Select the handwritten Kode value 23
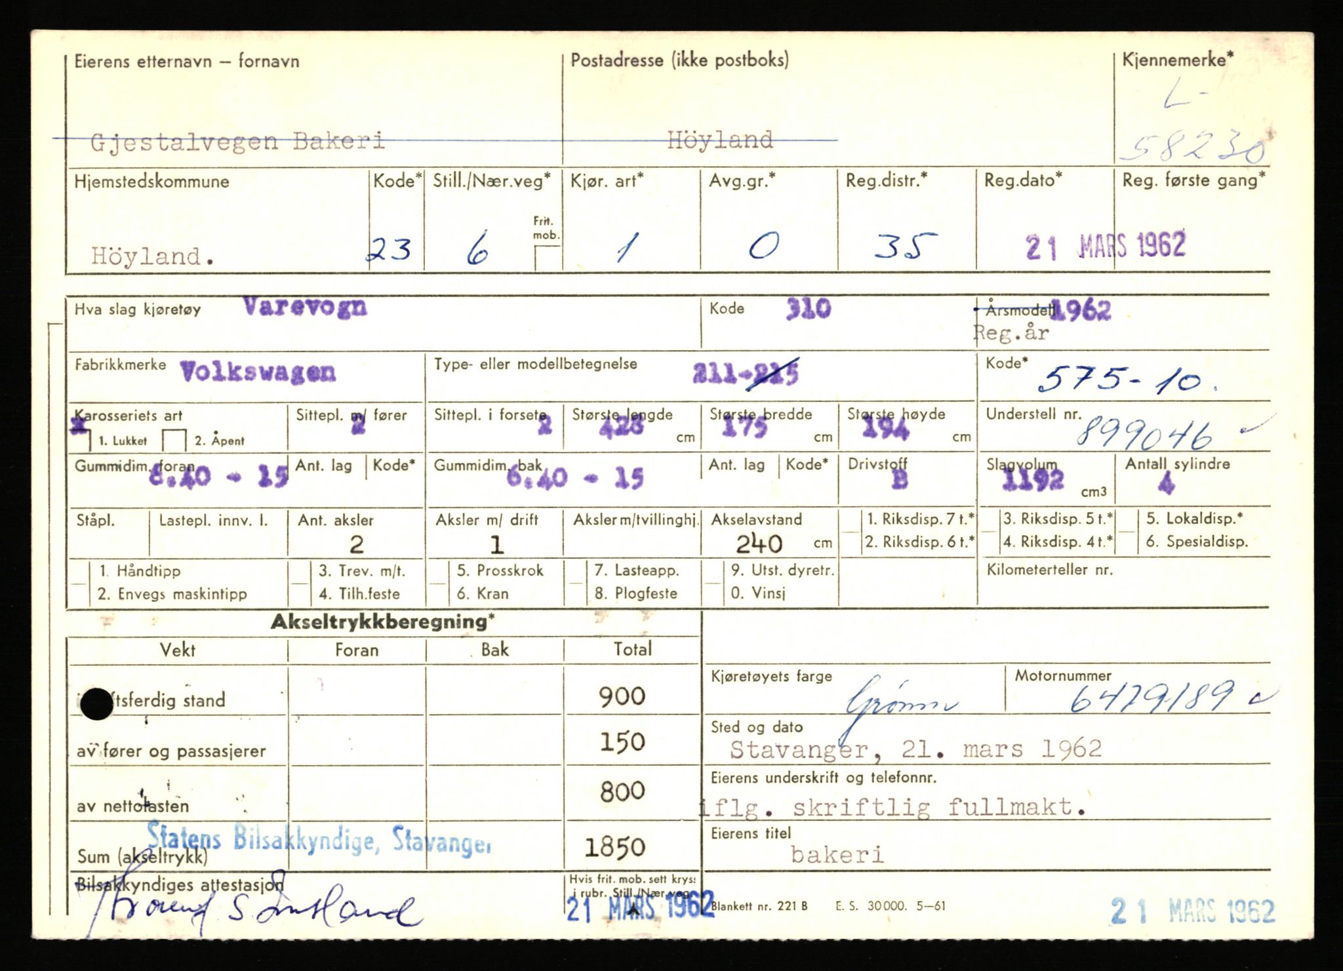Screen dimensions: 1343x971 point(390,249)
